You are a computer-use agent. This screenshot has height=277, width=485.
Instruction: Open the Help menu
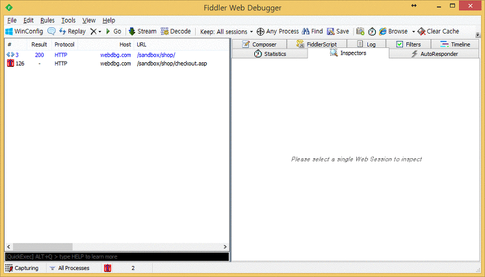[x=109, y=20]
